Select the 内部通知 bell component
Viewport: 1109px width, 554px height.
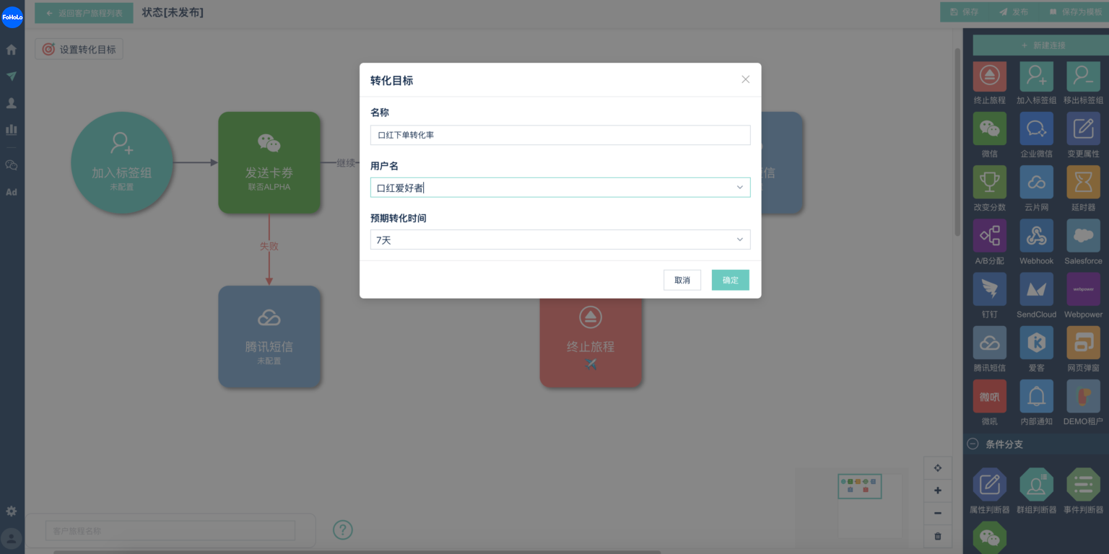(1036, 396)
